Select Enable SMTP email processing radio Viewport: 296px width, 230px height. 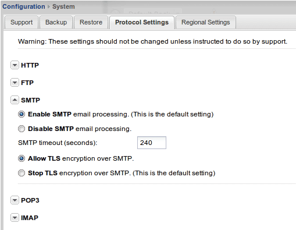[x=22, y=114]
